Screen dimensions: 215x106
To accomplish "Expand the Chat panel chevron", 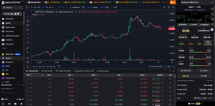I will coord(202,104).
